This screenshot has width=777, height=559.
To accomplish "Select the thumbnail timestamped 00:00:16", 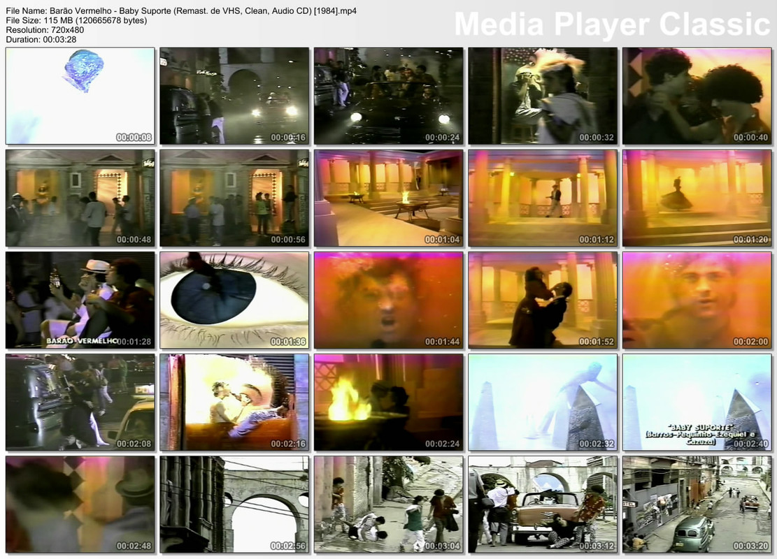I will click(234, 96).
